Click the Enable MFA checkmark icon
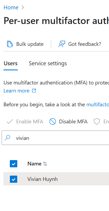 pyautogui.click(x=10, y=121)
